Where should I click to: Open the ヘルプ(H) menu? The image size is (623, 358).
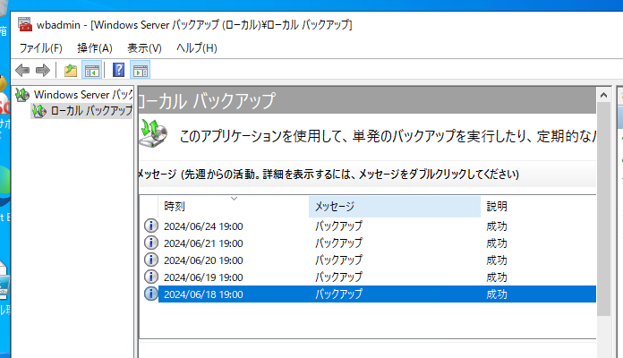197,48
